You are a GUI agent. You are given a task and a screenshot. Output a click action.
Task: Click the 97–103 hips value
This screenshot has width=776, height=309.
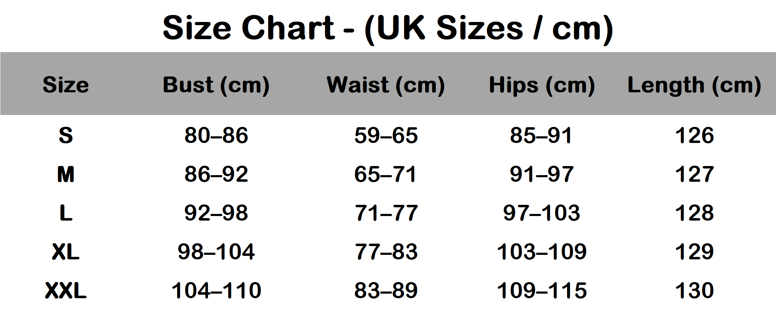click(541, 213)
